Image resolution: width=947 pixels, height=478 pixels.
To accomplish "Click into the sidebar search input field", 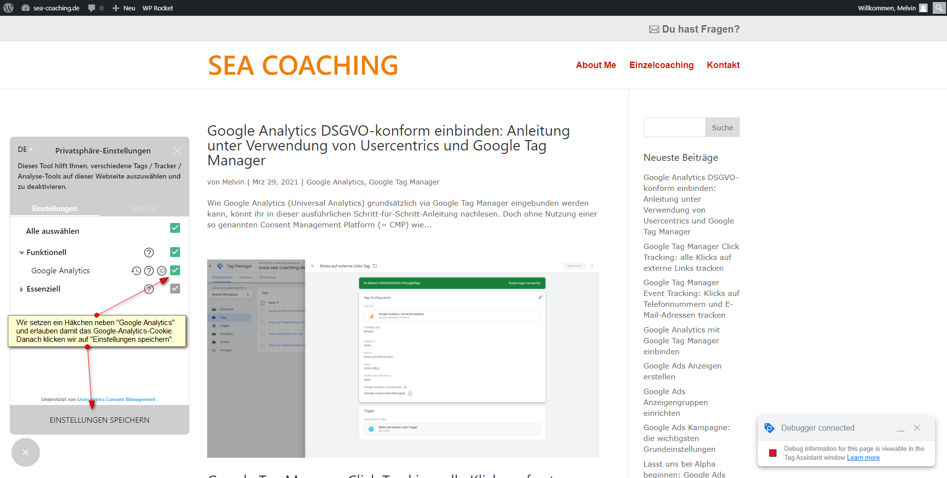I will 674,127.
